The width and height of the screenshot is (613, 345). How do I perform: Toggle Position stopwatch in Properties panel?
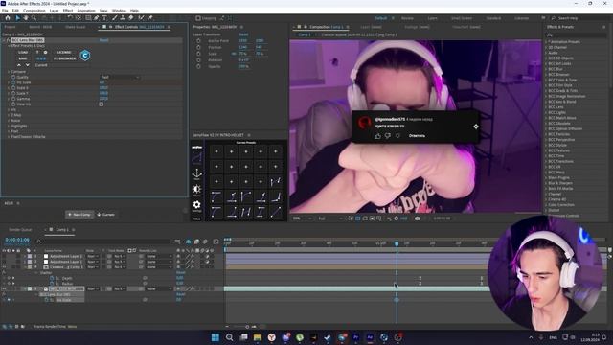[198, 47]
